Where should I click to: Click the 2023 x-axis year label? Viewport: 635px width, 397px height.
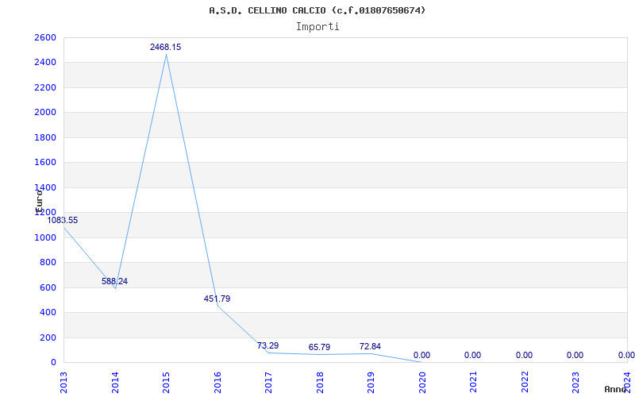576,383
